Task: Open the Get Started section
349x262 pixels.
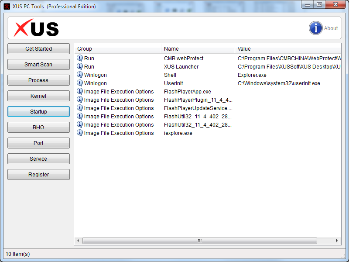Action: coord(38,49)
